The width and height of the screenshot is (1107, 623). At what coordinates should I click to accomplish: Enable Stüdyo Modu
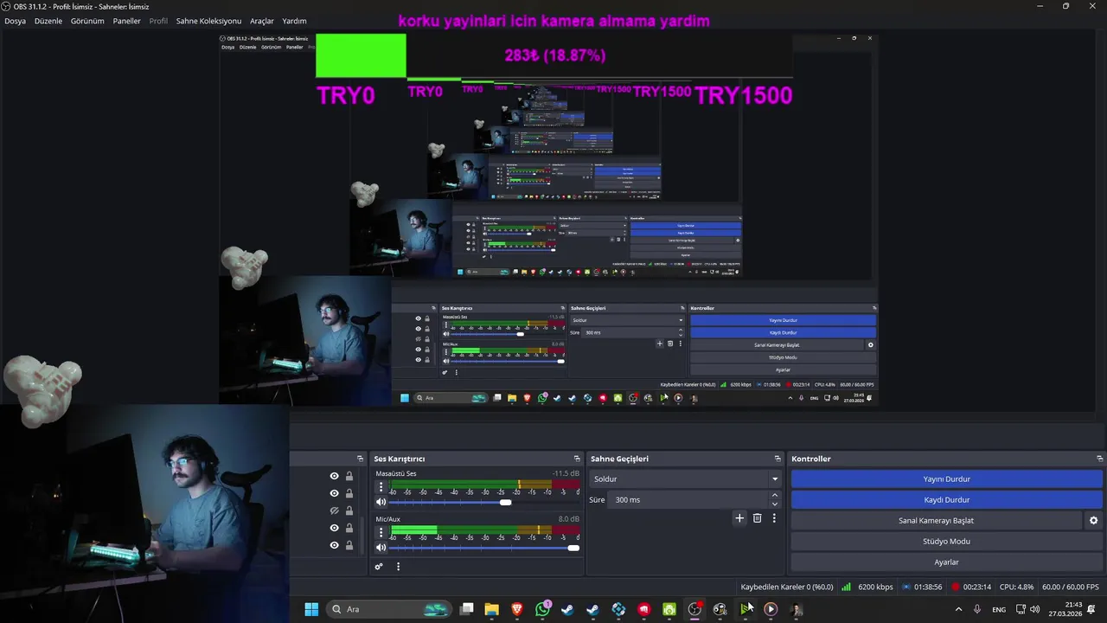click(946, 541)
